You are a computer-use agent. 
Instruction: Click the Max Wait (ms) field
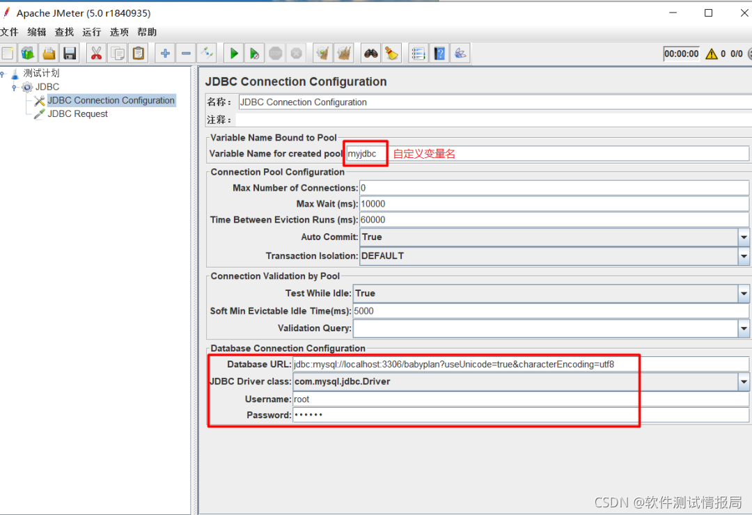pos(554,204)
